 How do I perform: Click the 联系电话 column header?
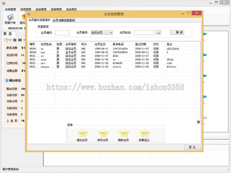(123, 44)
